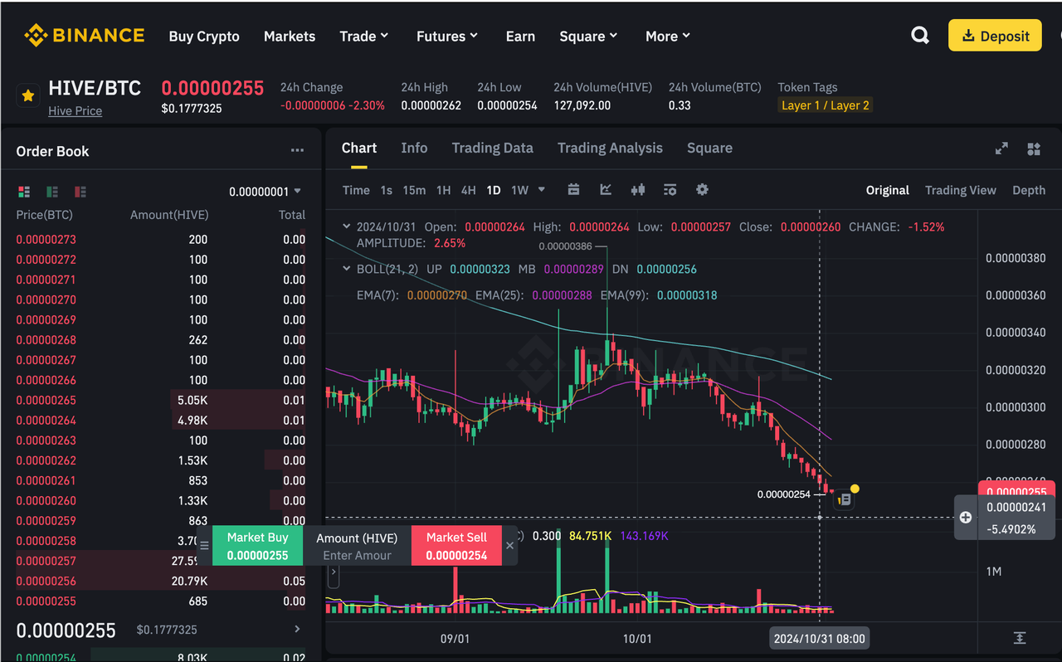Select the 1s interval
This screenshot has height=662, width=1062.
click(386, 190)
